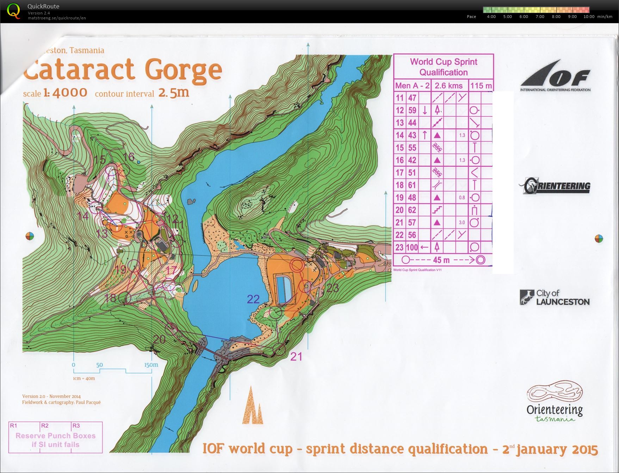
Task: Click the left colored registration mark
Action: pos(30,236)
